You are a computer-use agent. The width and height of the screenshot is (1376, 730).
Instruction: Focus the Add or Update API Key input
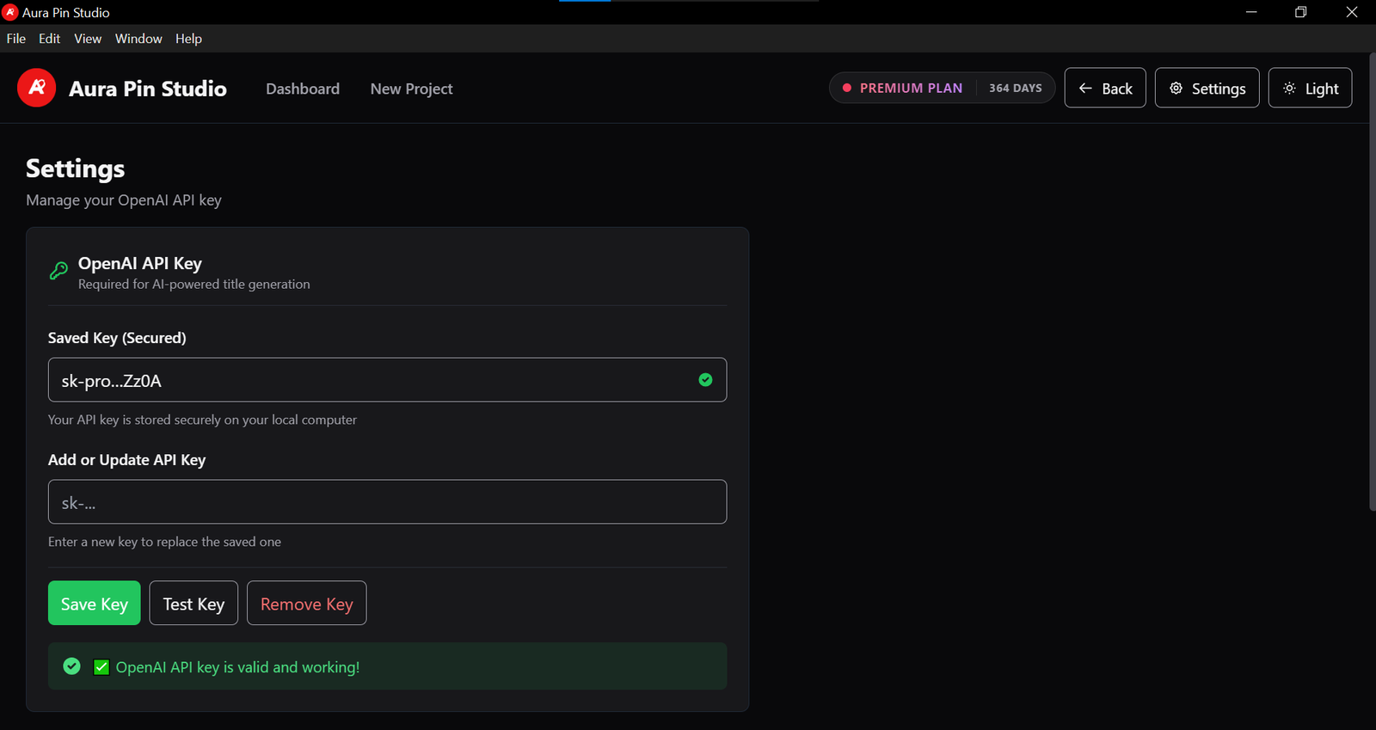pos(387,502)
